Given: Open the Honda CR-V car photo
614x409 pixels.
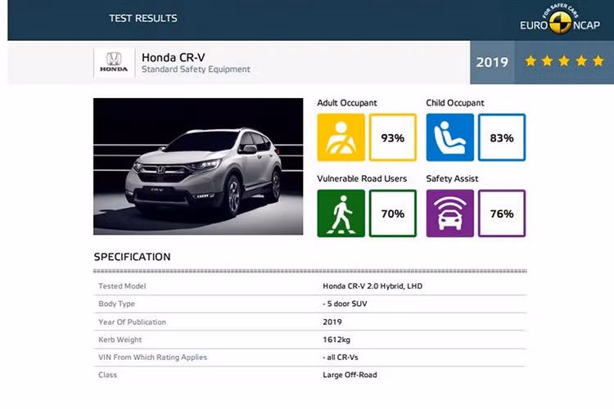Looking at the screenshot, I should (198, 166).
